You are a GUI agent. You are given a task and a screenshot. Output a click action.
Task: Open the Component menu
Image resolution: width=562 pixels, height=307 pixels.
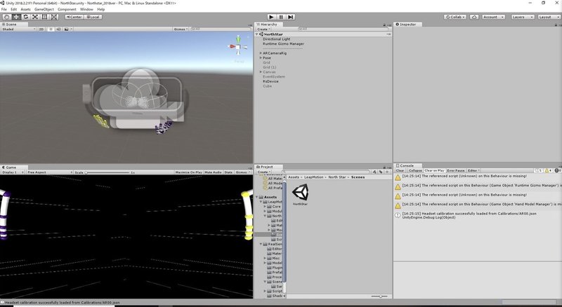coord(67,9)
